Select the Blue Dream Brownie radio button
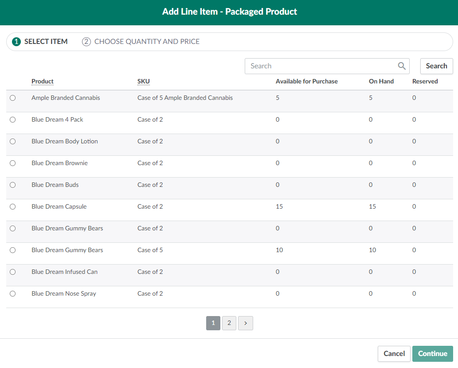The image size is (458, 368). [x=12, y=163]
